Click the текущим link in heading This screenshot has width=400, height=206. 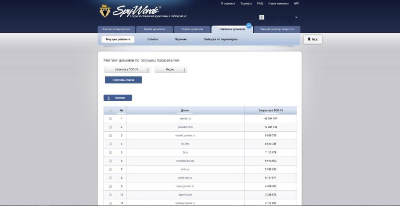coord(148,60)
